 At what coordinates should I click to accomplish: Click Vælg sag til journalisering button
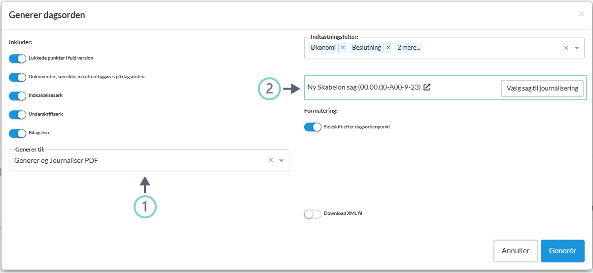click(542, 89)
